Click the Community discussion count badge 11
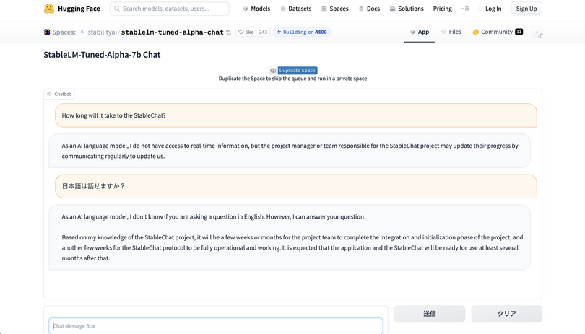 click(519, 32)
